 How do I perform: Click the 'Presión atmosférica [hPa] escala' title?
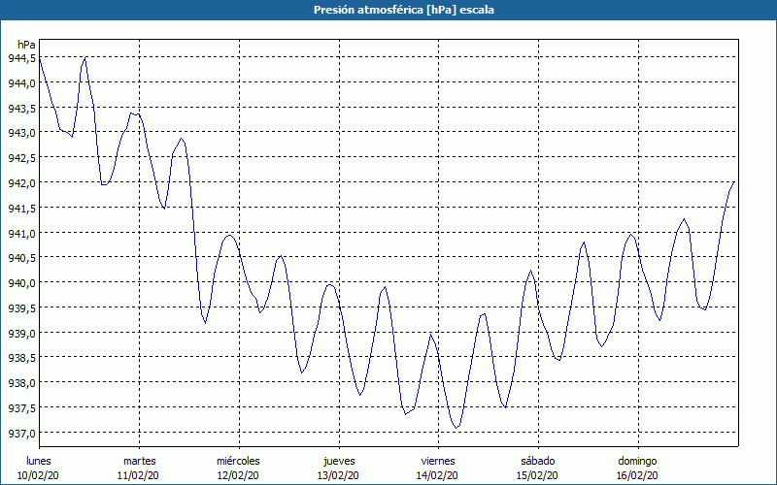click(x=404, y=10)
